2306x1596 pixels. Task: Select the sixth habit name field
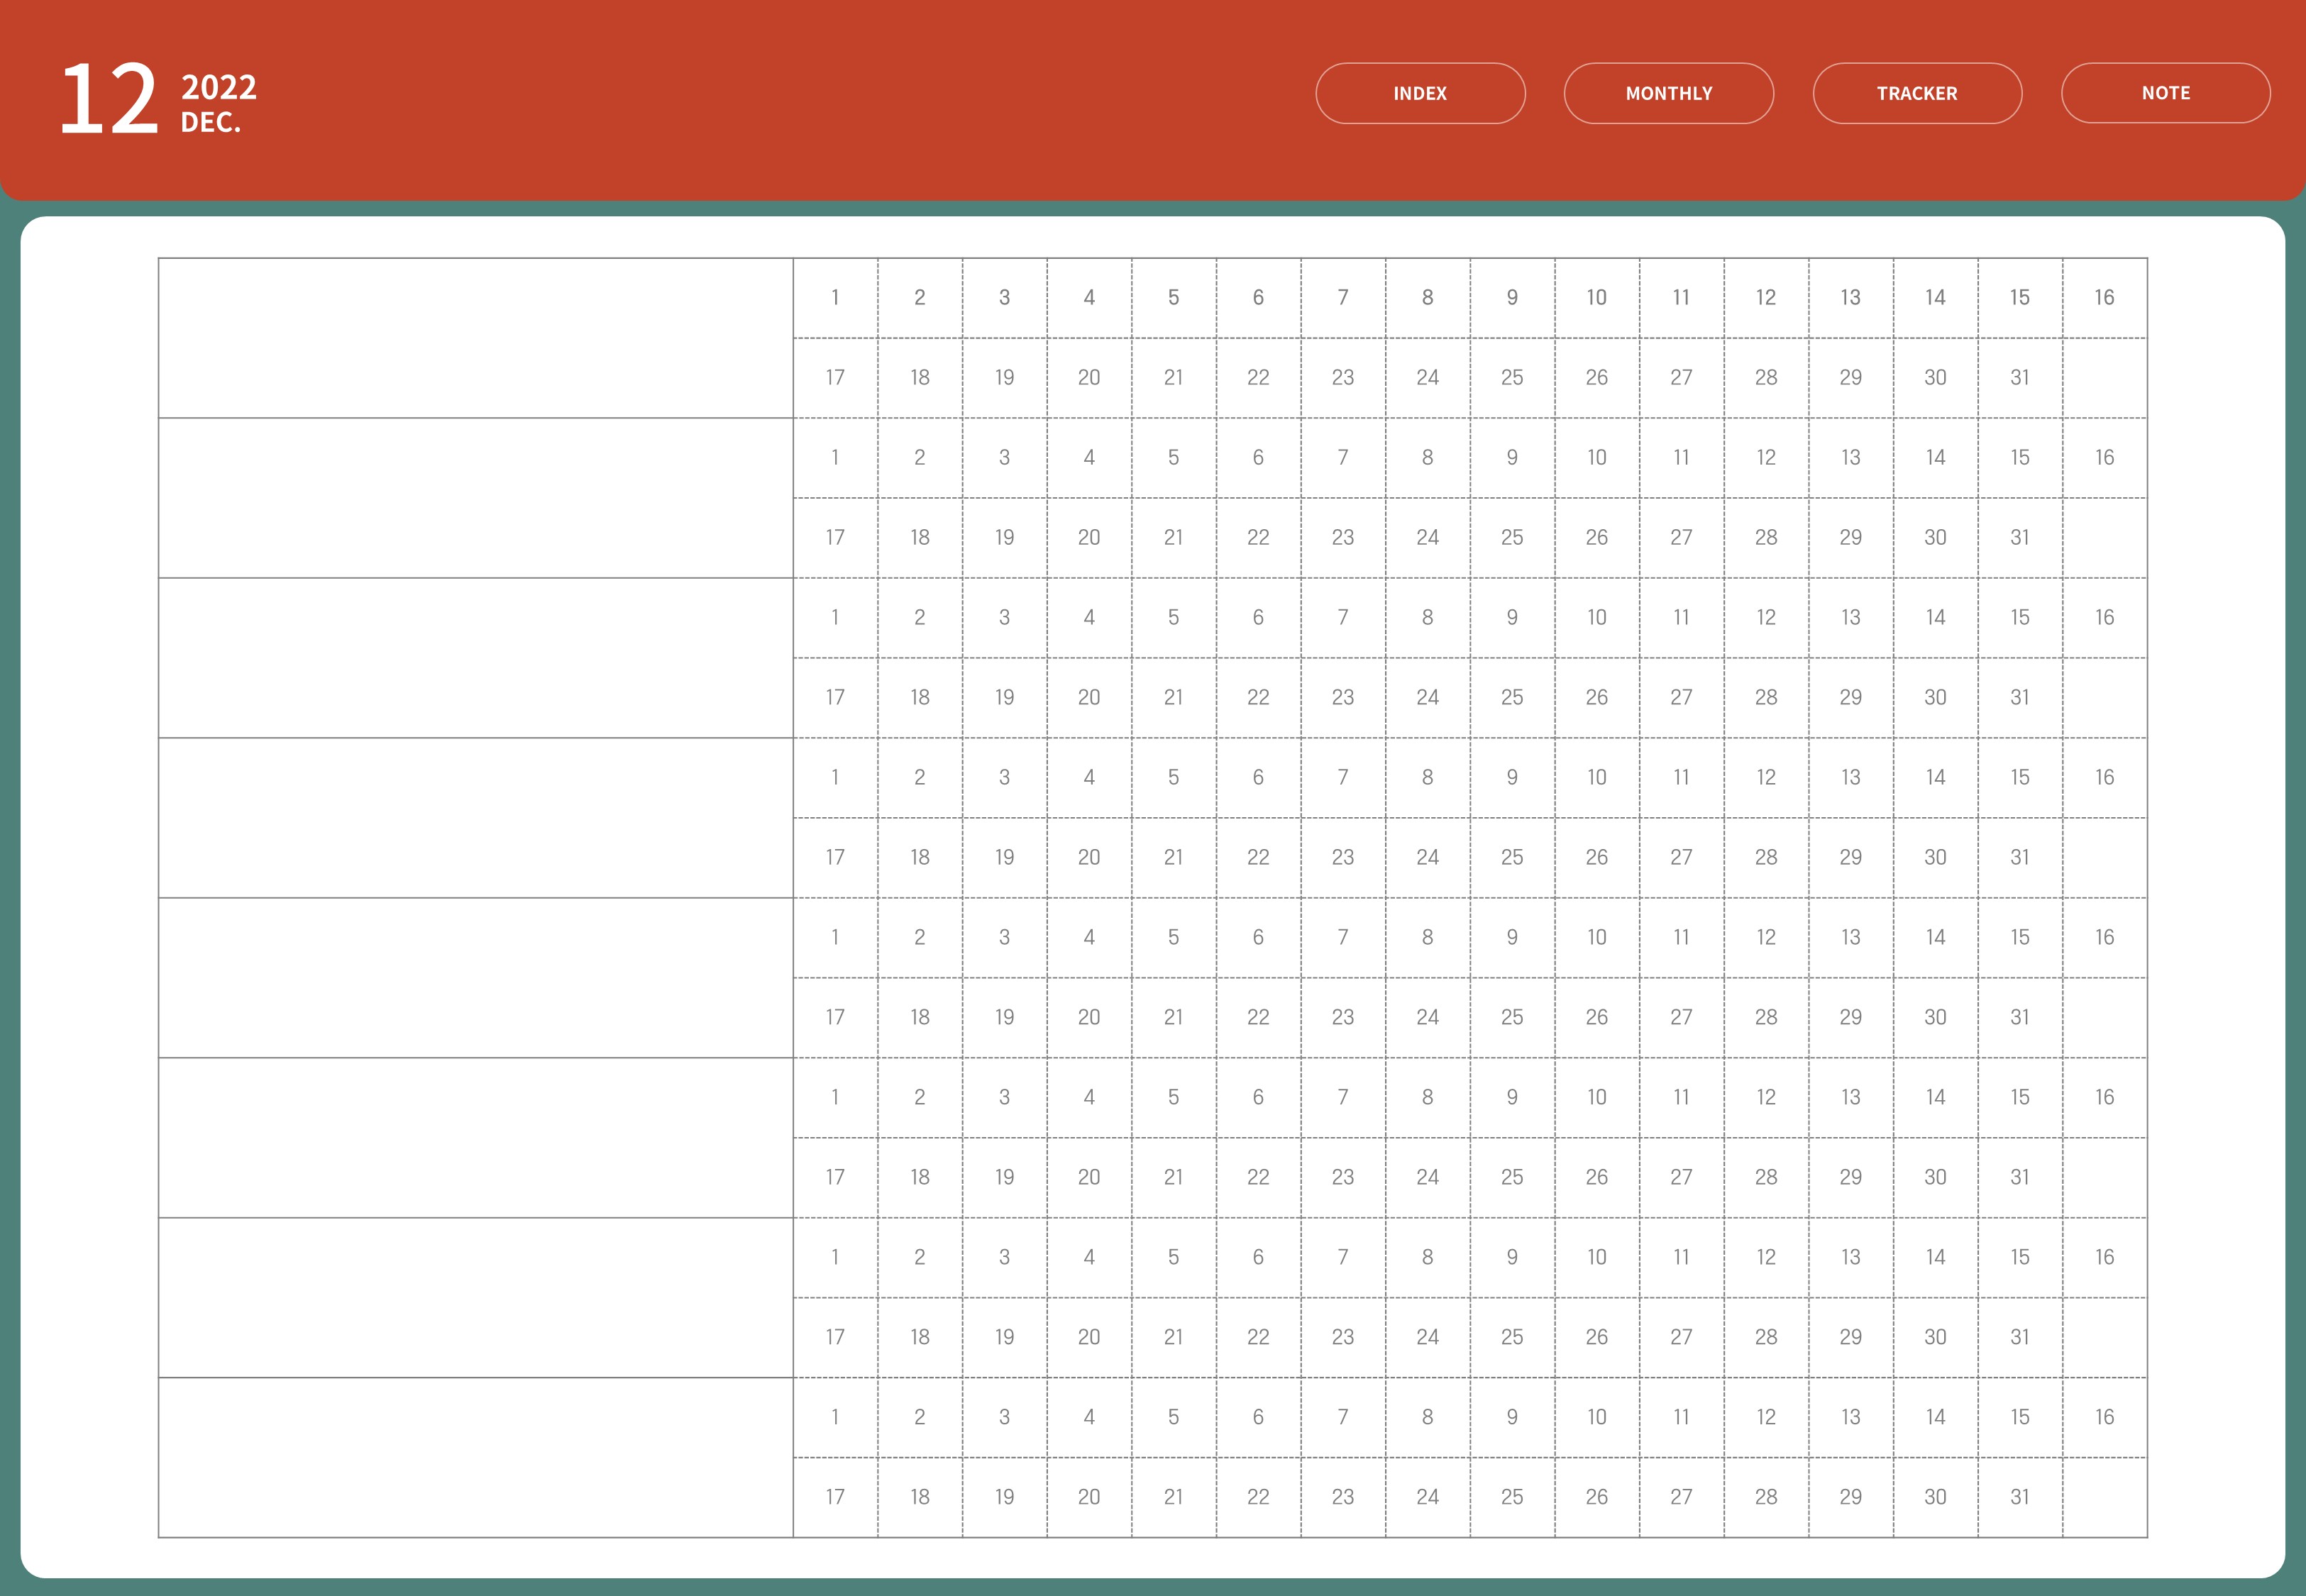tap(476, 1138)
